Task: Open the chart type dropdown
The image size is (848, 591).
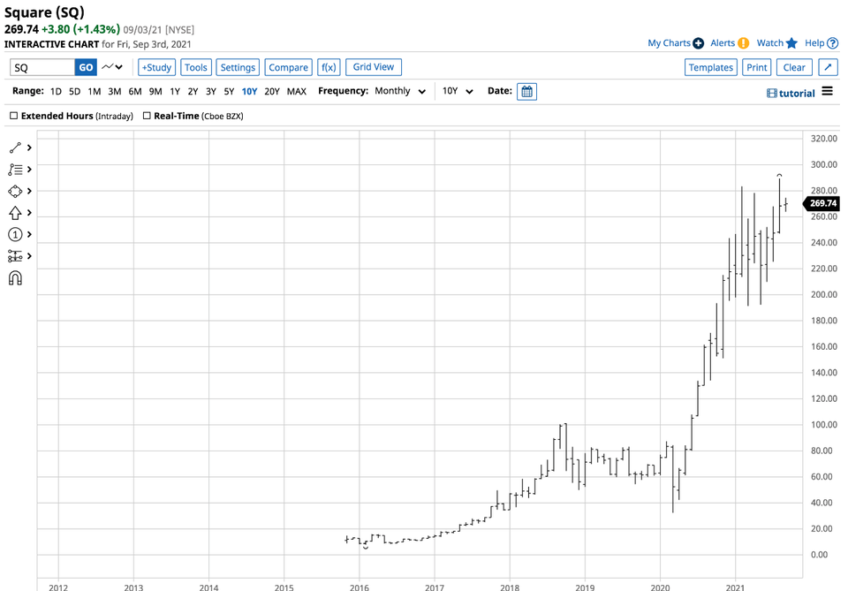Action: [112, 67]
